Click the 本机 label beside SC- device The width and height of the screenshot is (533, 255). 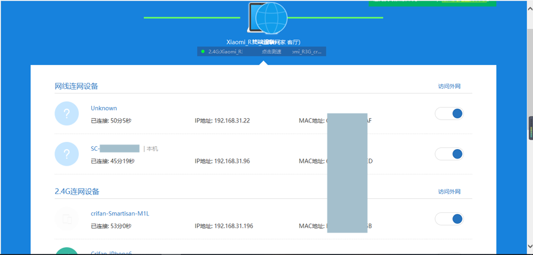(152, 149)
